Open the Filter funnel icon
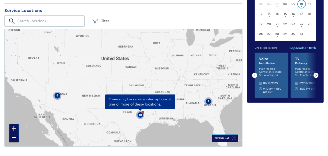328x156 pixels. point(95,21)
